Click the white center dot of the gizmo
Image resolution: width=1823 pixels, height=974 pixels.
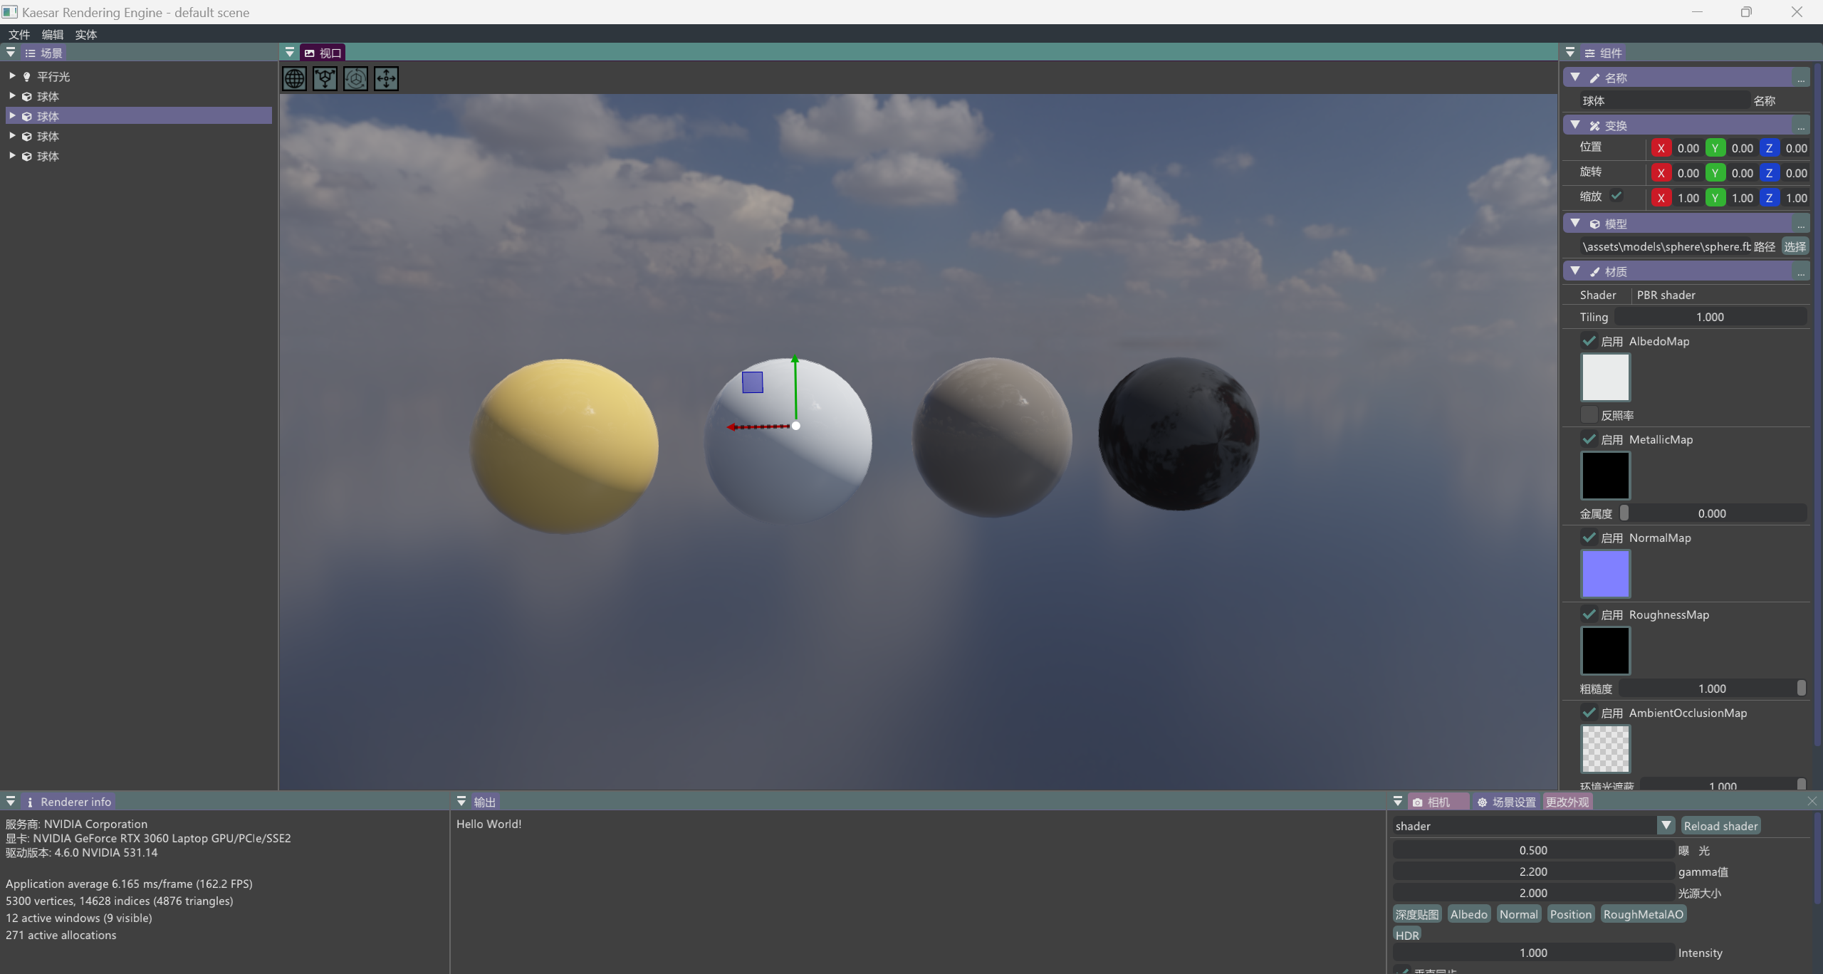(x=796, y=426)
